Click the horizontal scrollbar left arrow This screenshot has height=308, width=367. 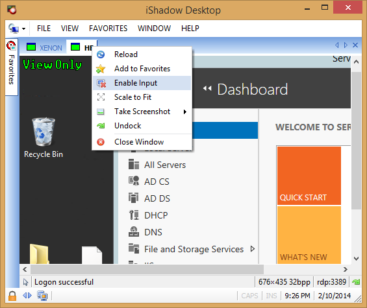25,270
